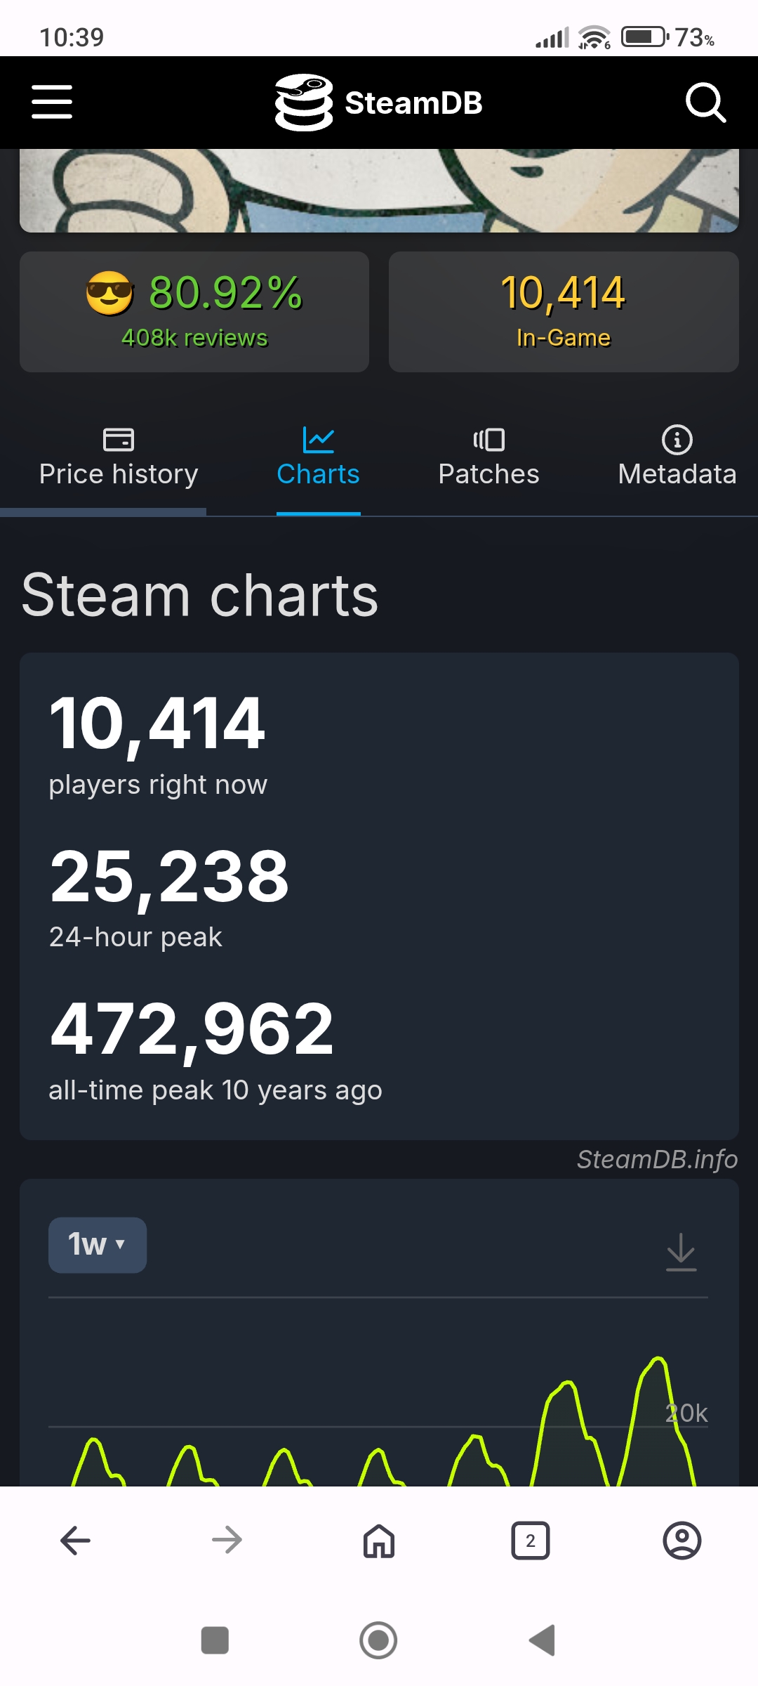Open the 80.92% review rating box
The width and height of the screenshot is (758, 1686).
[194, 311]
